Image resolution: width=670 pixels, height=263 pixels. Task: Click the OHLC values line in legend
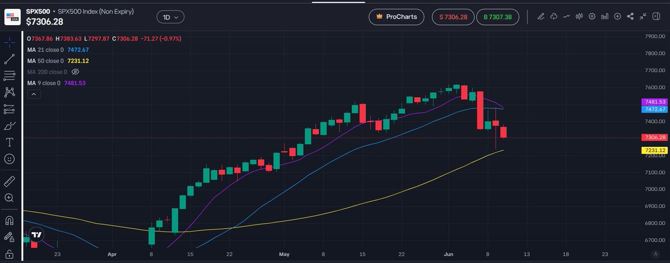[103, 39]
